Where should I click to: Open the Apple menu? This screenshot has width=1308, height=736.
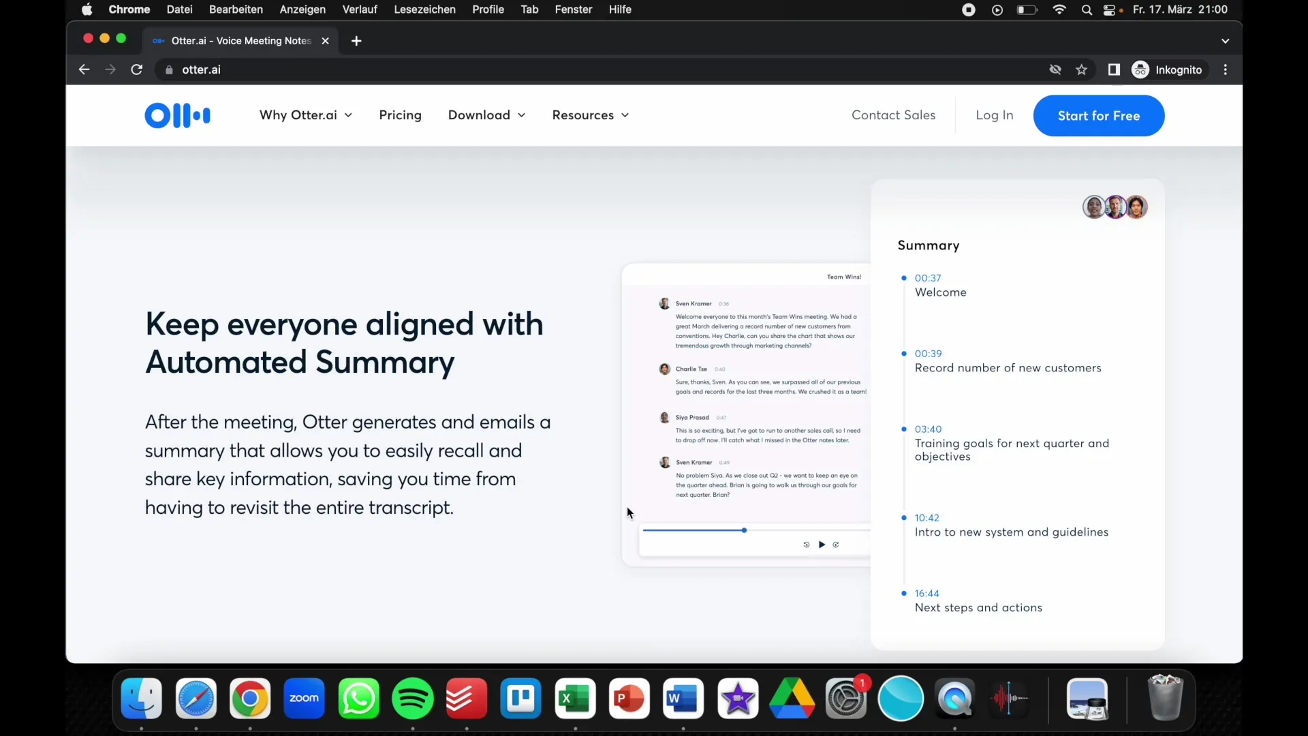coord(87,10)
